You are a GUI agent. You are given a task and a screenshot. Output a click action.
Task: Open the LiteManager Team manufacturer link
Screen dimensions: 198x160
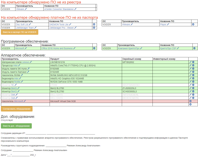point(25,28)
